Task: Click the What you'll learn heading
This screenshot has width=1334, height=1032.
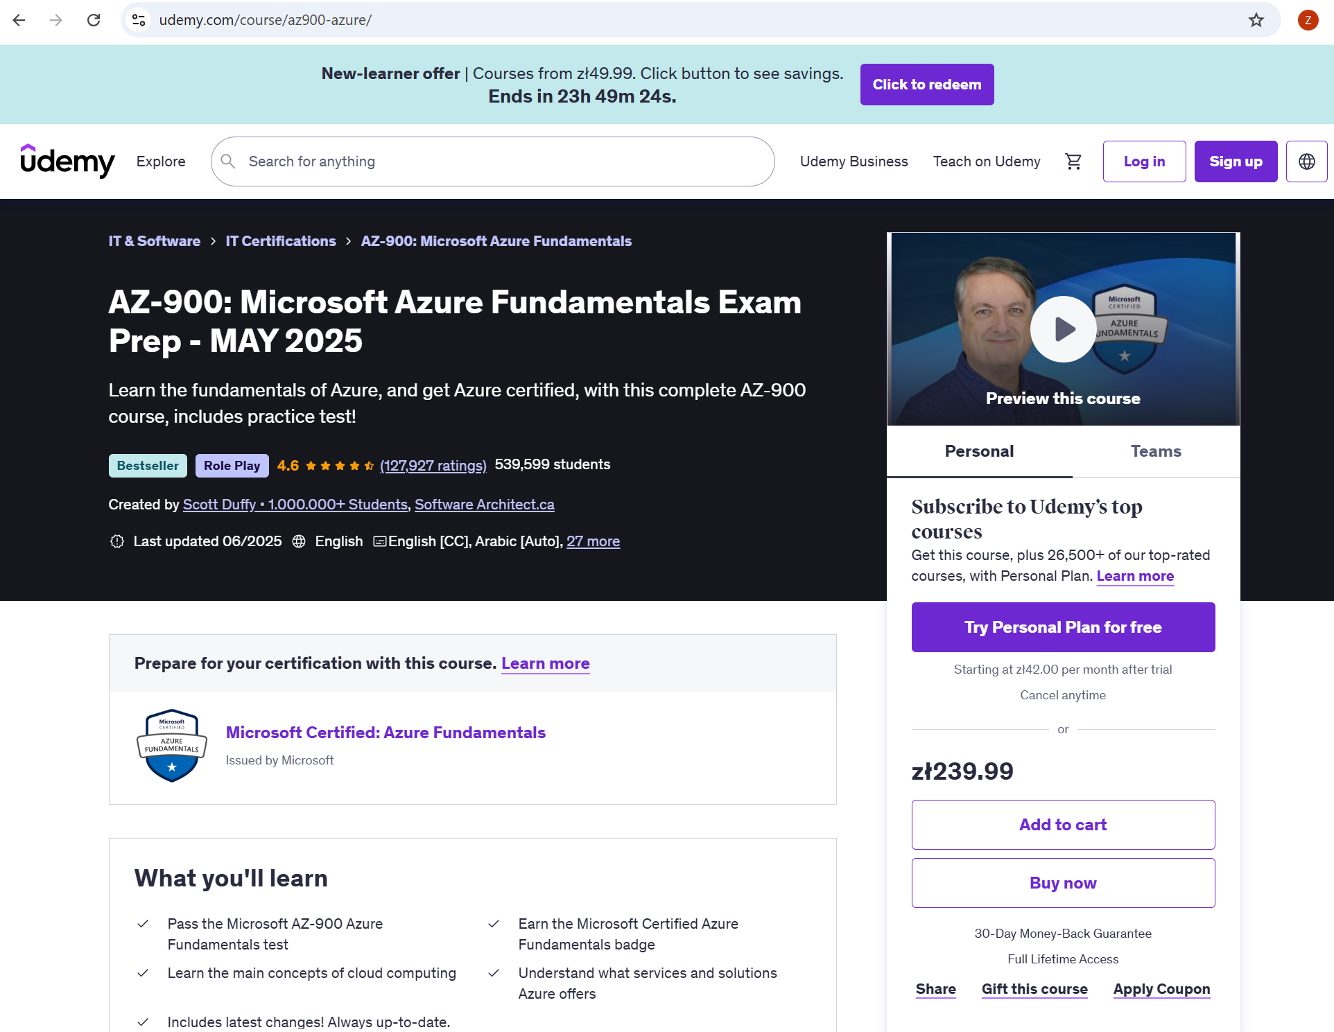Action: tap(231, 878)
